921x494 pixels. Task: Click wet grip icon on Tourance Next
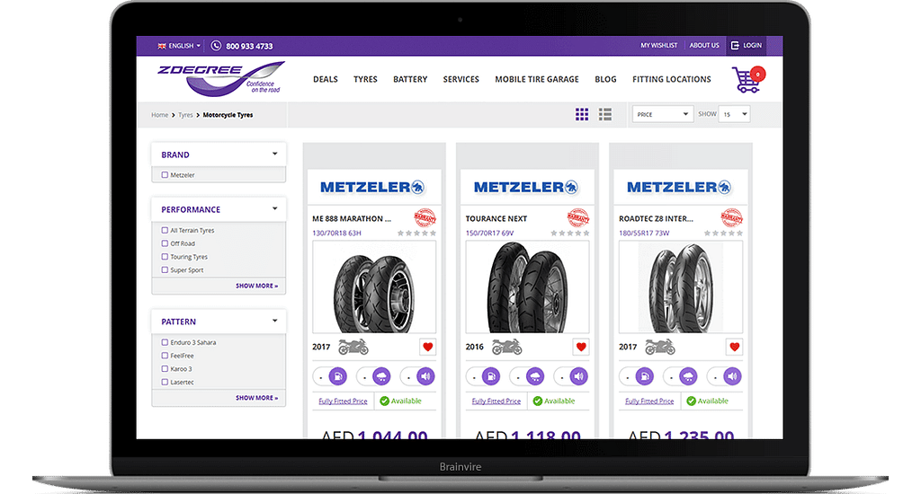click(x=534, y=376)
